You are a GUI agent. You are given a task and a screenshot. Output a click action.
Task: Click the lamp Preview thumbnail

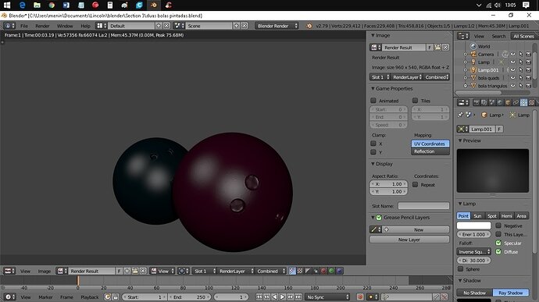[x=493, y=171]
